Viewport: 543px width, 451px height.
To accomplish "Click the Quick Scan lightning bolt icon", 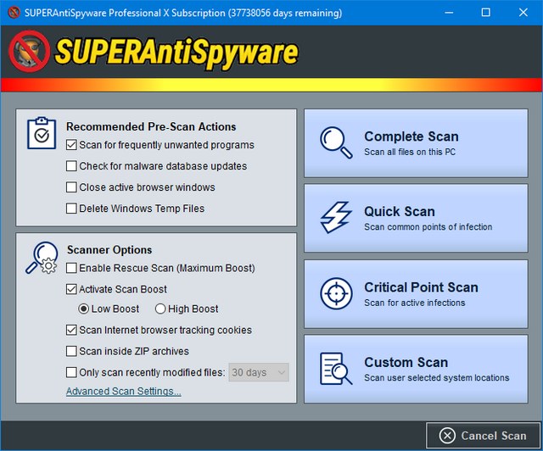I will pos(336,218).
